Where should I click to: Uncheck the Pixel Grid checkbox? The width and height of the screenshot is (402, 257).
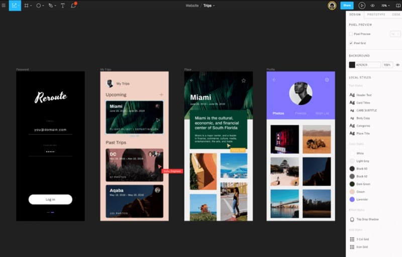coord(351,43)
